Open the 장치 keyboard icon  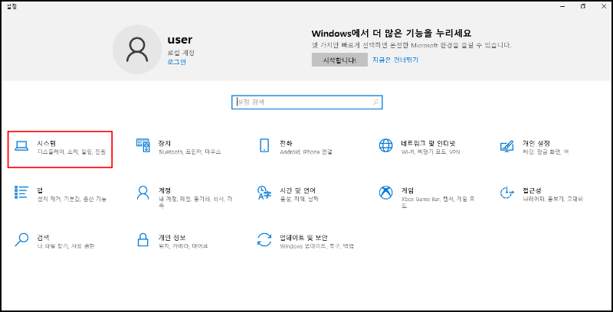pyautogui.click(x=143, y=145)
